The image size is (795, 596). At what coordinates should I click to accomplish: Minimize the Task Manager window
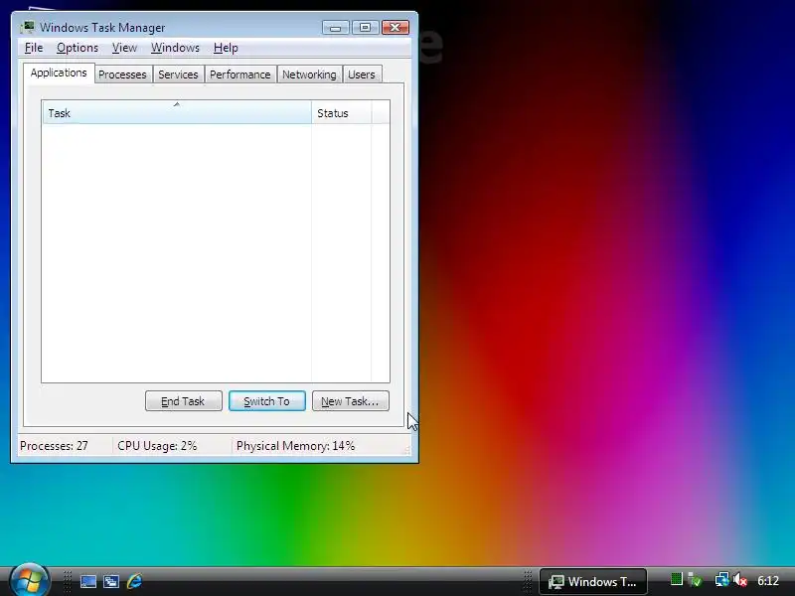pyautogui.click(x=336, y=28)
